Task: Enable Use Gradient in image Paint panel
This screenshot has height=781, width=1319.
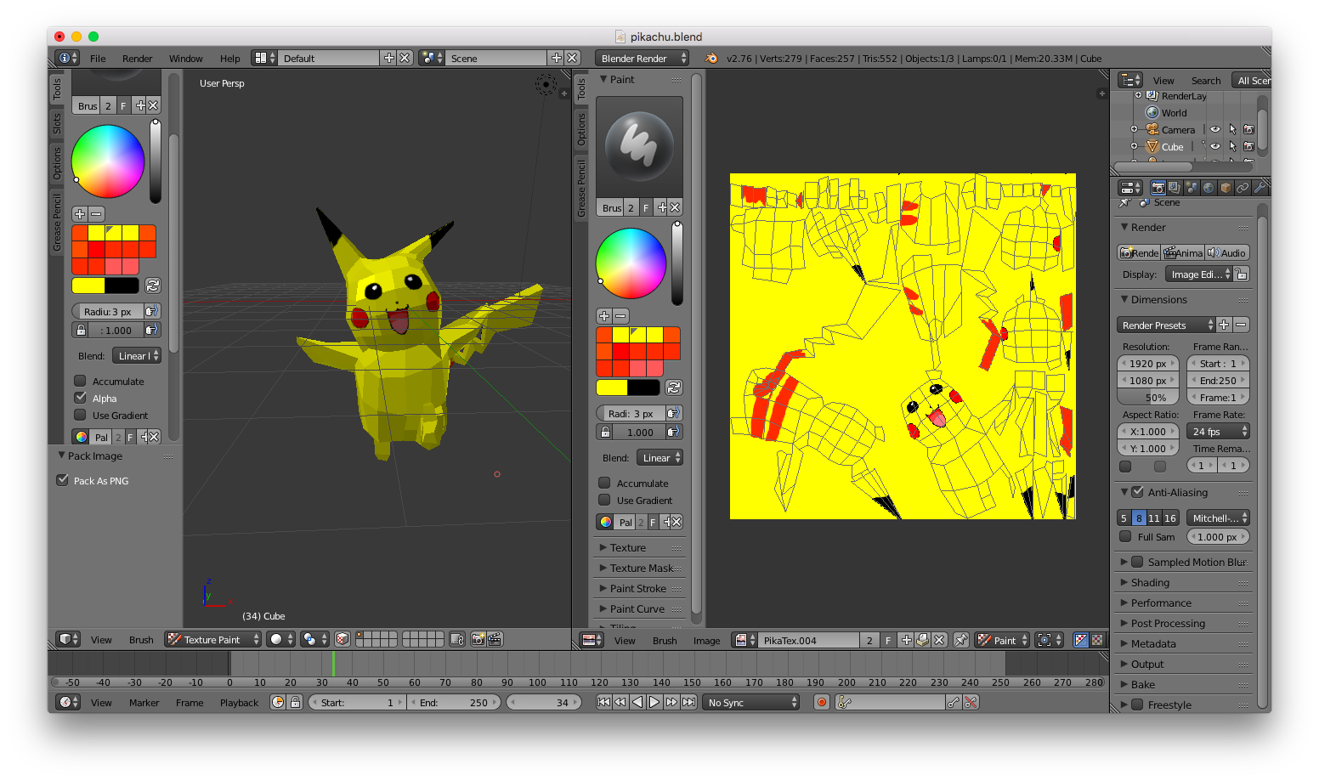Action: click(x=604, y=500)
